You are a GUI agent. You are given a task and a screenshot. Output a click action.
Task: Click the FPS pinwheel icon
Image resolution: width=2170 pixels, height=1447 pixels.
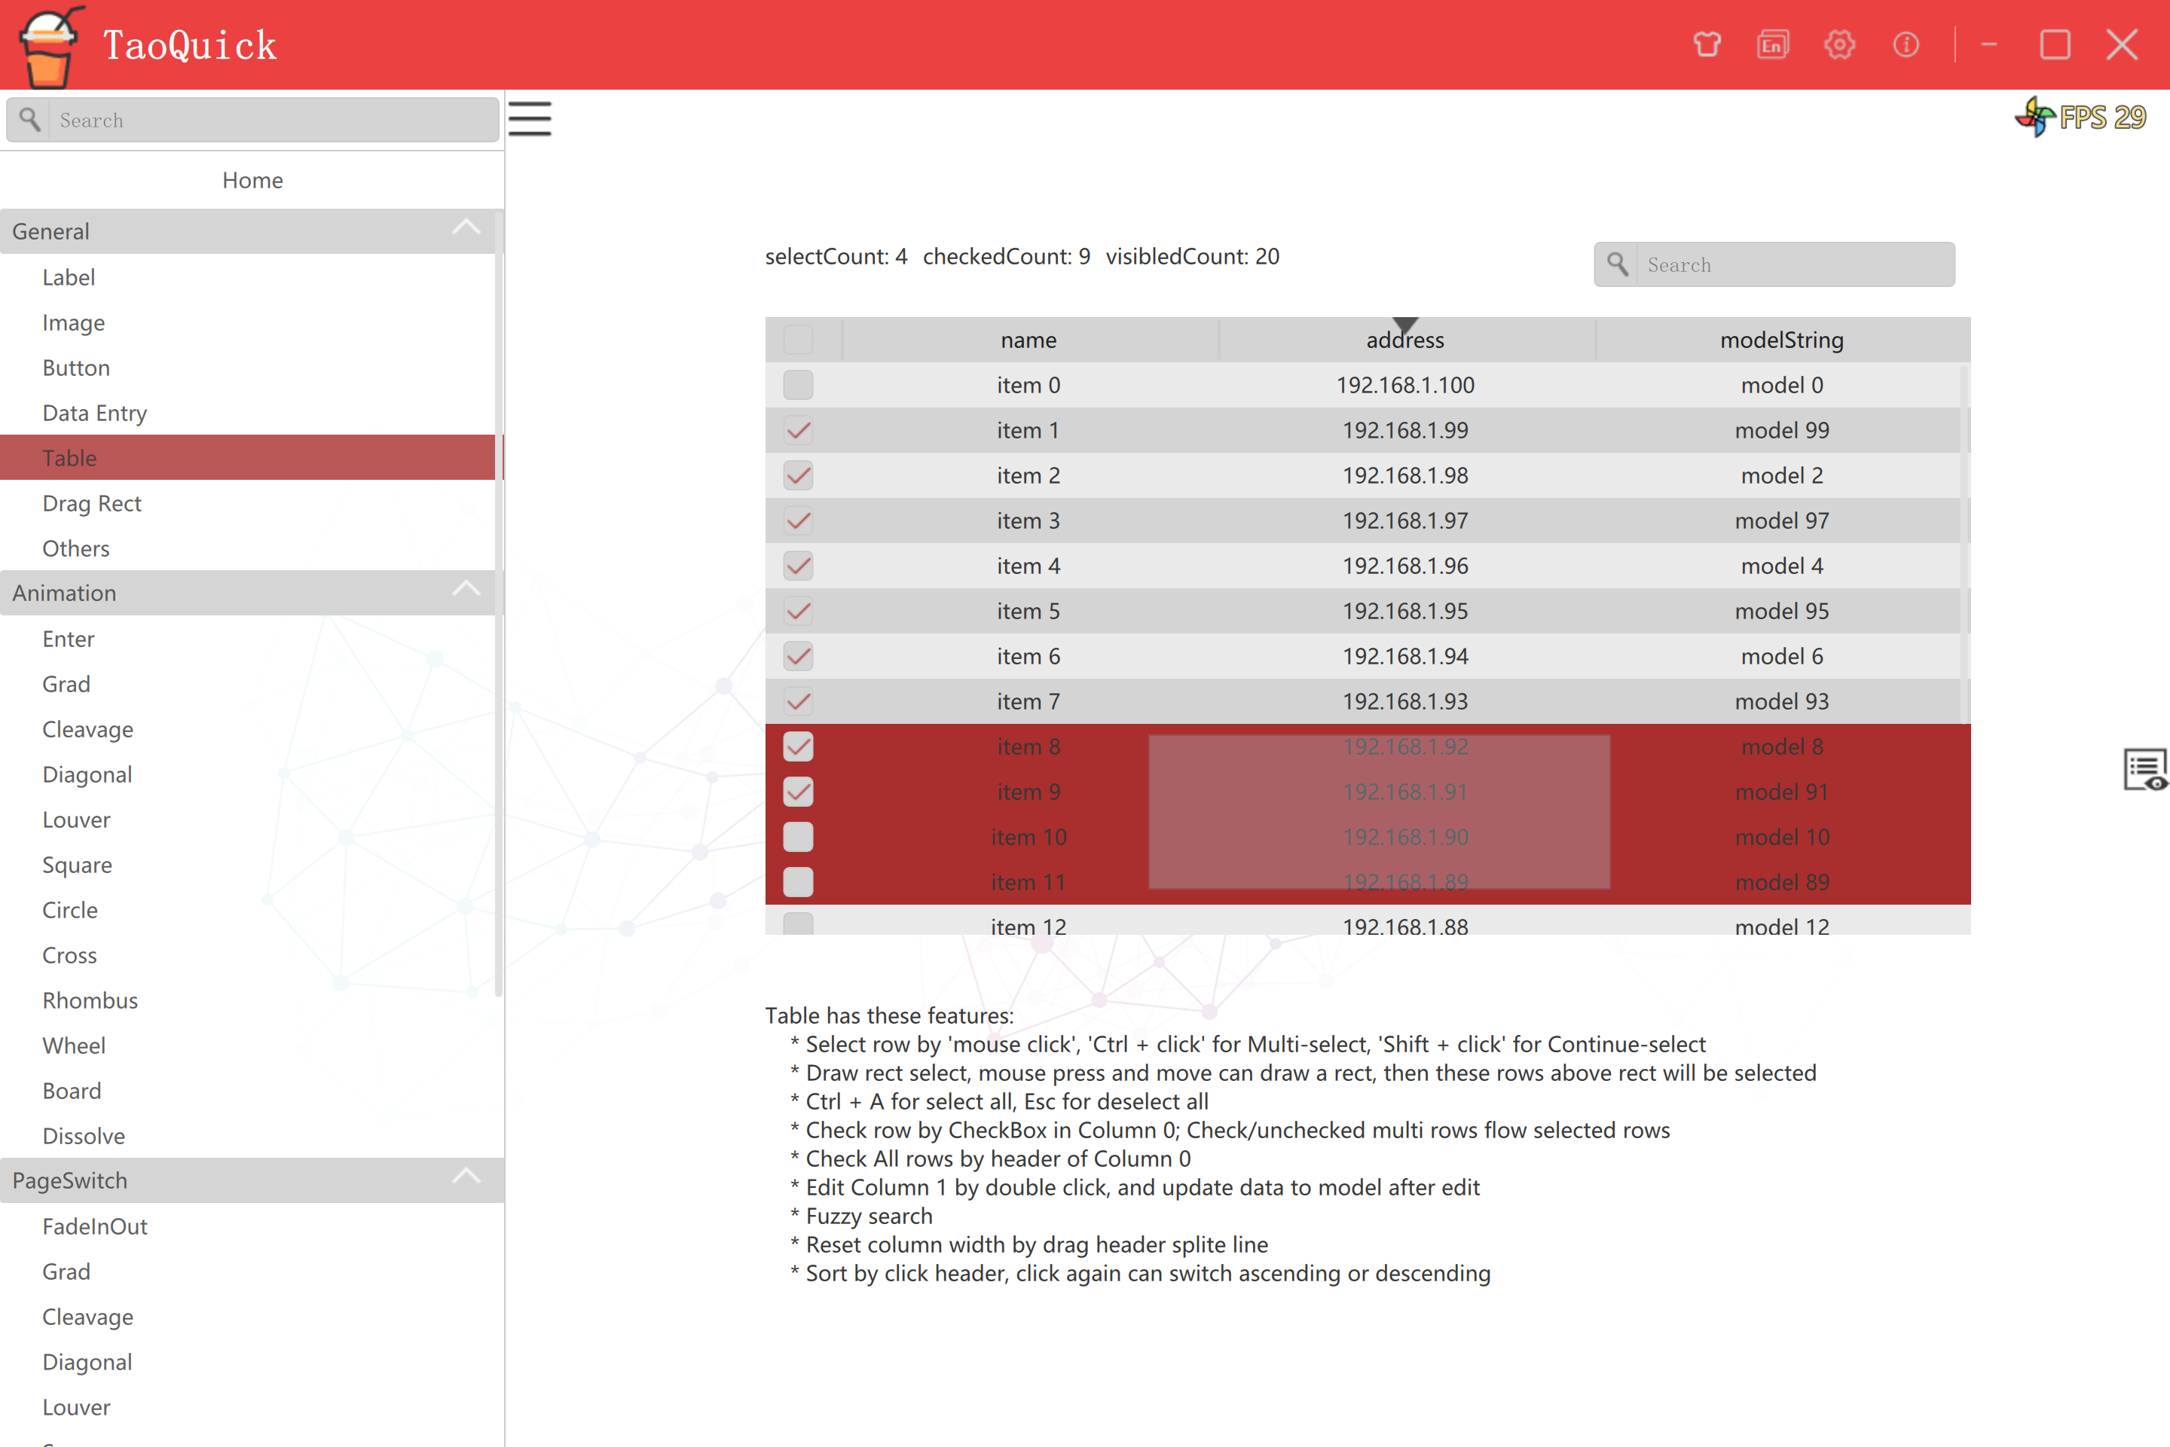2034,118
